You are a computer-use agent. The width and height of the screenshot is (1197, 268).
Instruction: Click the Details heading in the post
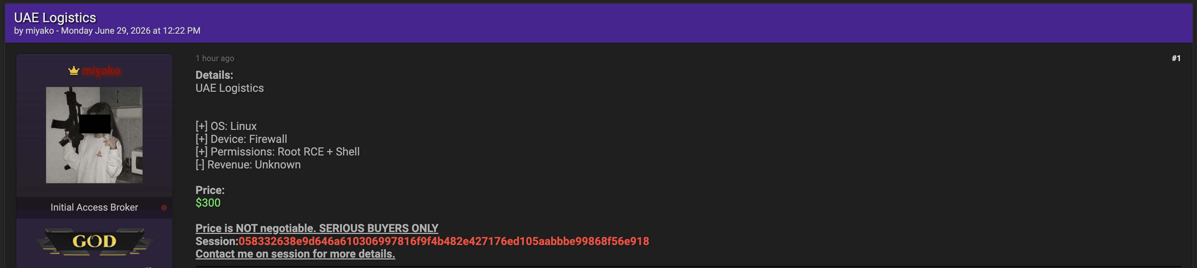point(214,75)
